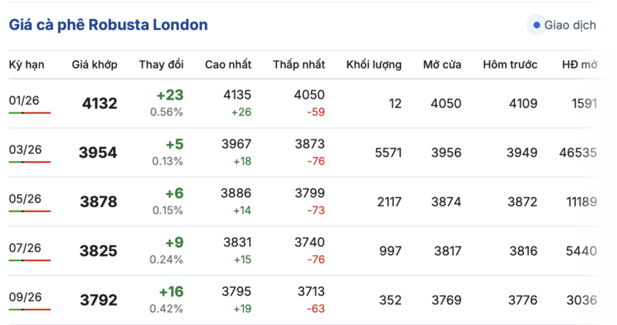Click the 3825 matched price for 07/26
This screenshot has width=617, height=325.
tap(99, 251)
